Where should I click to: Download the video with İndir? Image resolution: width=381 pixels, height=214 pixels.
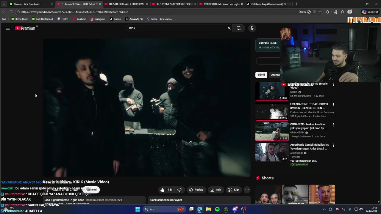216,190
